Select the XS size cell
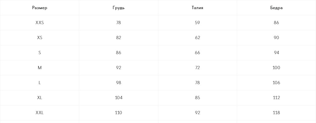Screen dimensions: 316x123 [40, 38]
